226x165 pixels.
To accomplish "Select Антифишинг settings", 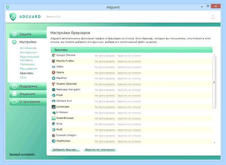I will coord(29,52).
